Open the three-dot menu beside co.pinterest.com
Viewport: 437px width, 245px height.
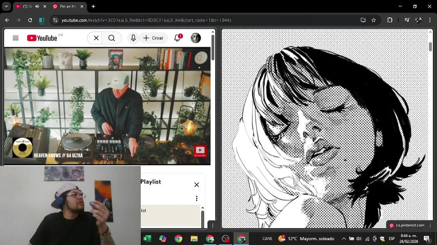coord(430,225)
